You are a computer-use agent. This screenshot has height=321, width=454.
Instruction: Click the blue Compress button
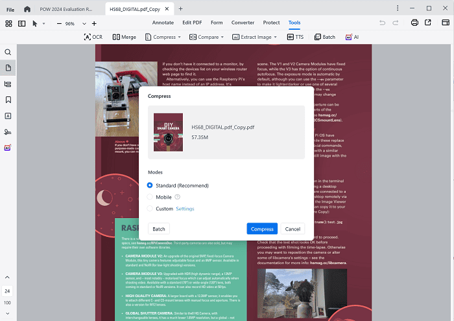(x=262, y=228)
